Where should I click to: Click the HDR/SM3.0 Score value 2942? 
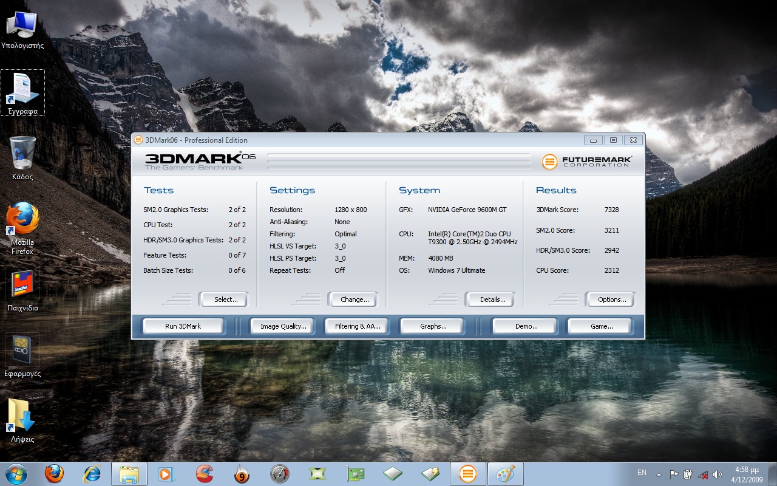tap(612, 250)
